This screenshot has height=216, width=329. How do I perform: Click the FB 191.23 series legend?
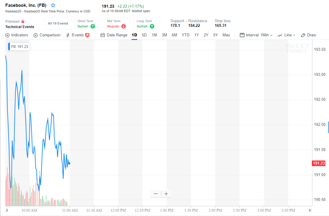tap(19, 46)
